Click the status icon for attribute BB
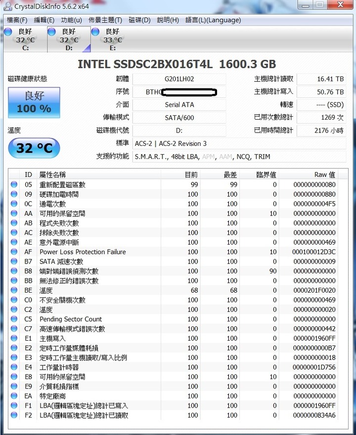 click(x=14, y=280)
